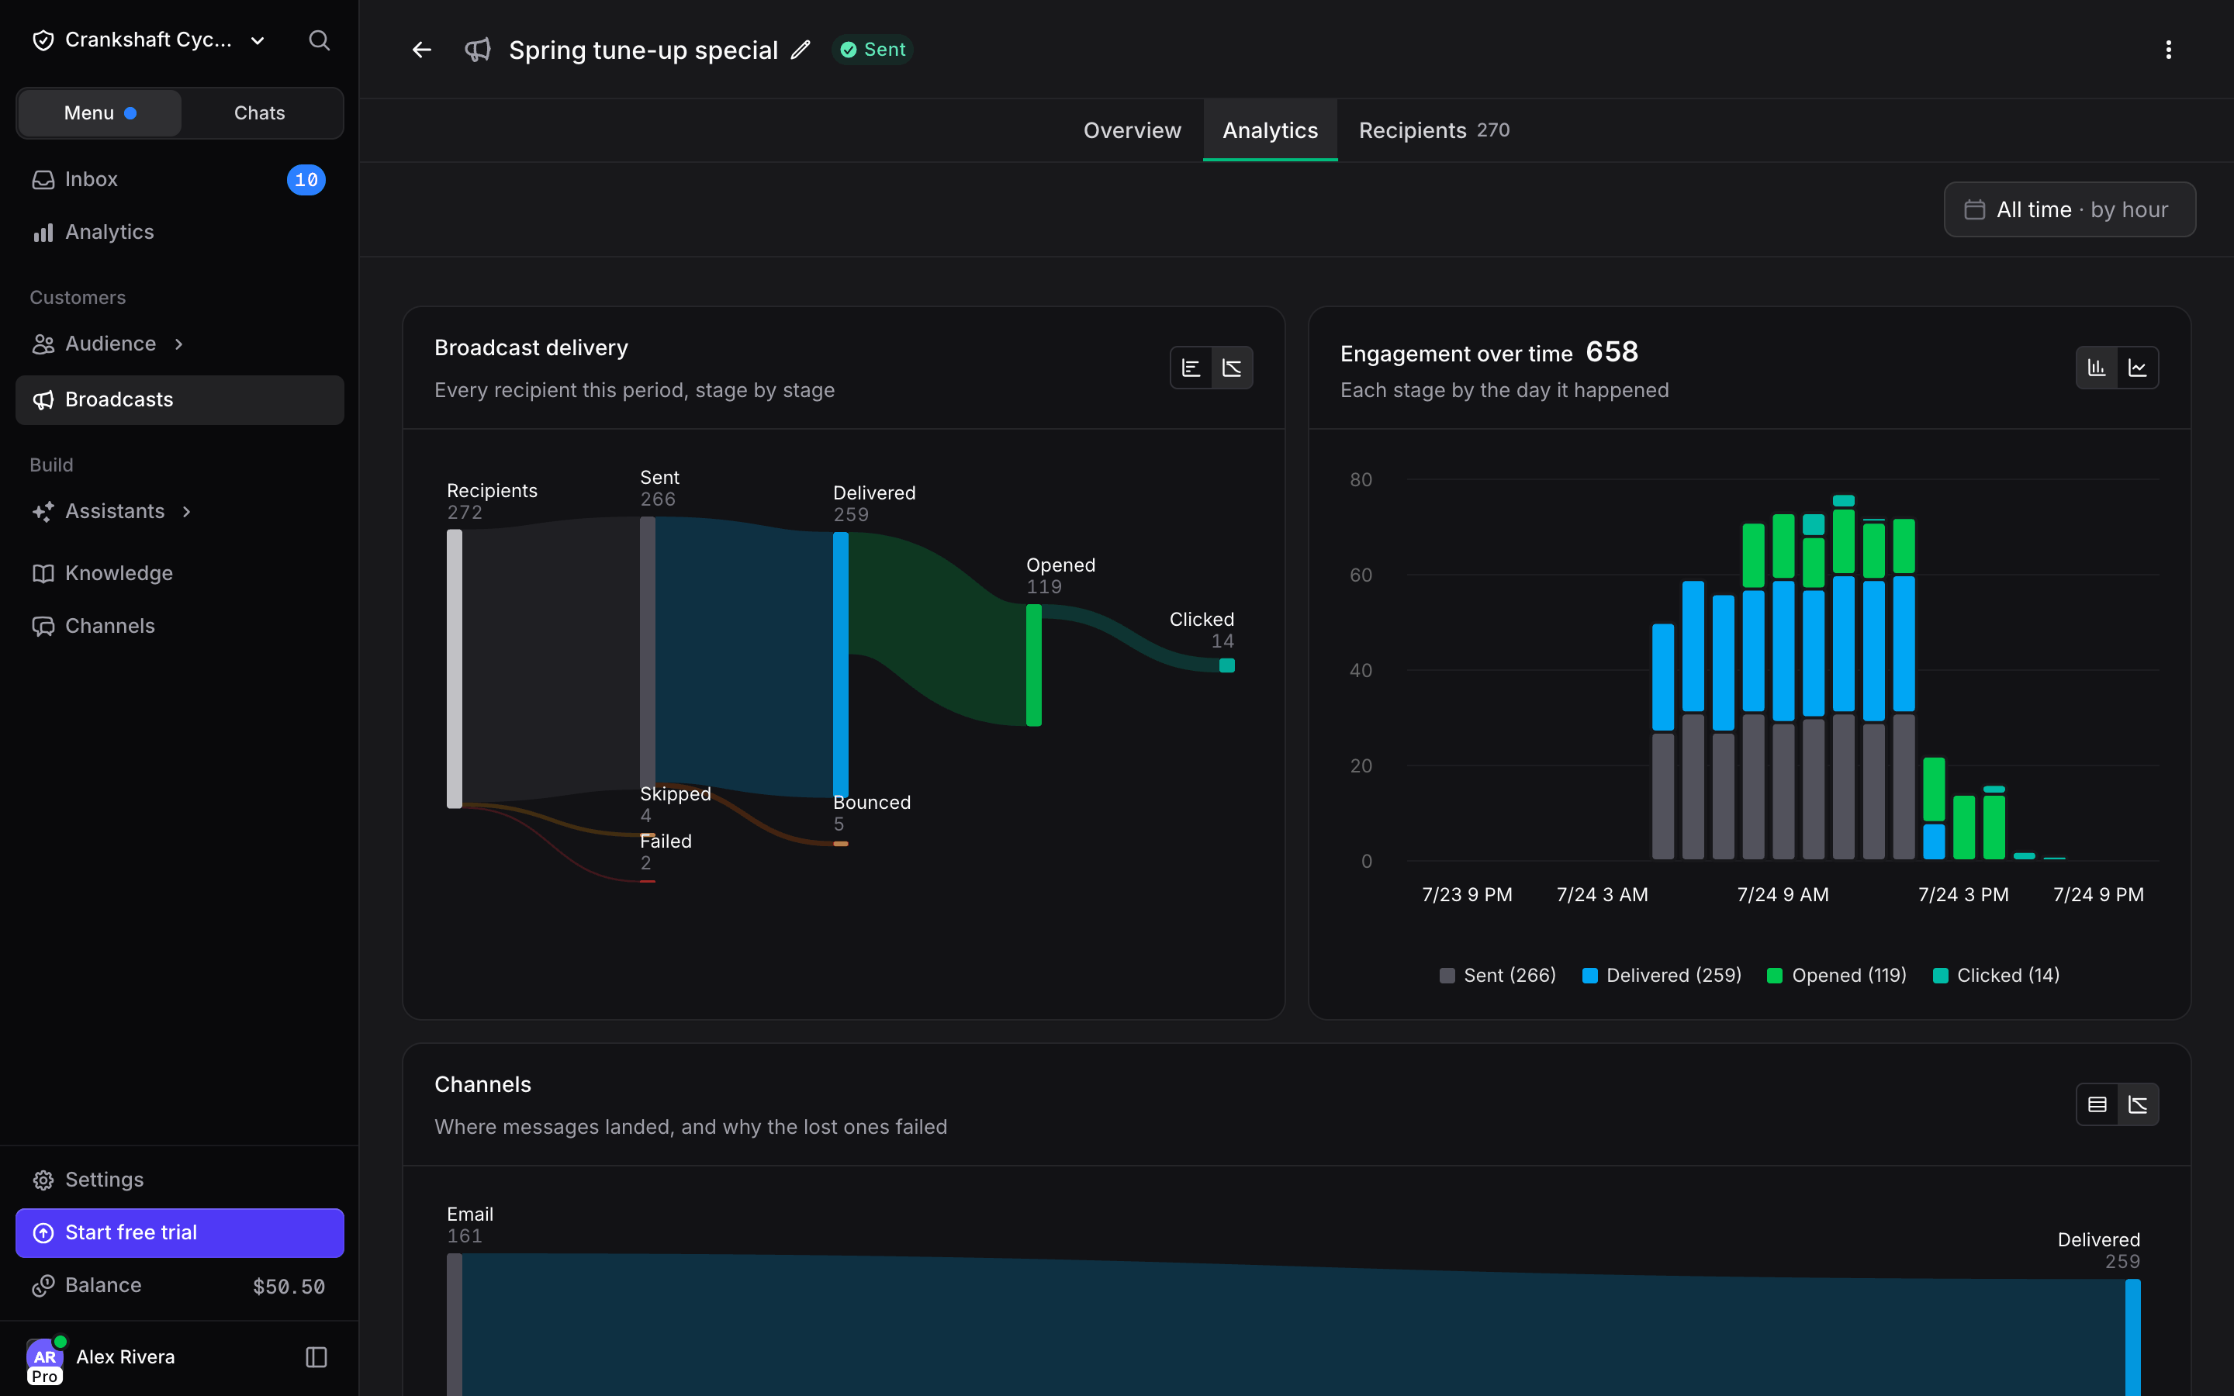Click the green Sent checkmark icon

[x=849, y=50]
